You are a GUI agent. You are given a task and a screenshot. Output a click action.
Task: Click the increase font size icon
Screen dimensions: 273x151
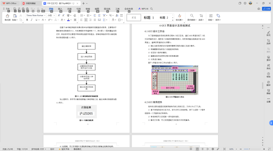tap(59, 15)
